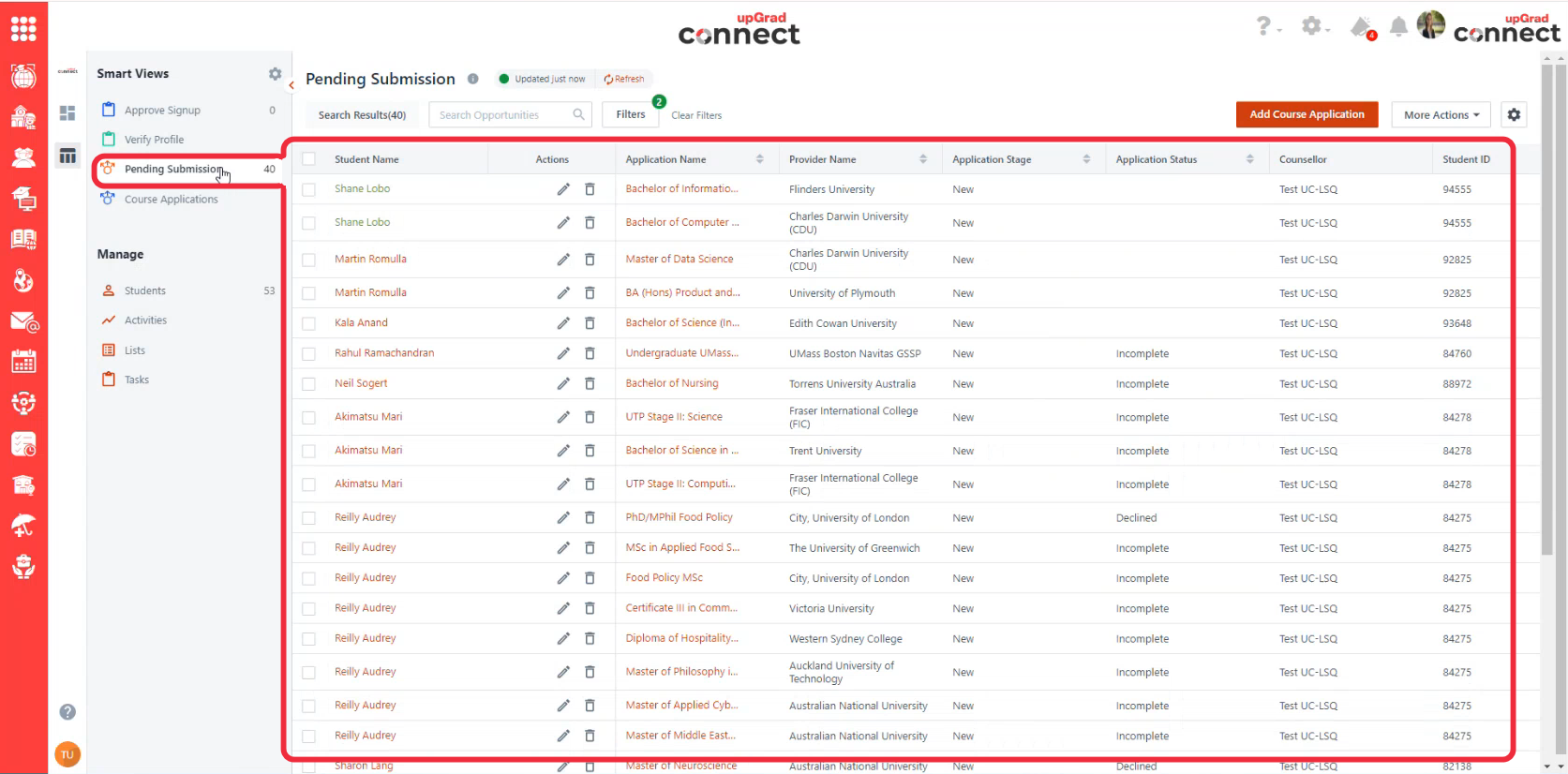Click the Add Course Application button
This screenshot has height=774, width=1568.
(x=1307, y=114)
